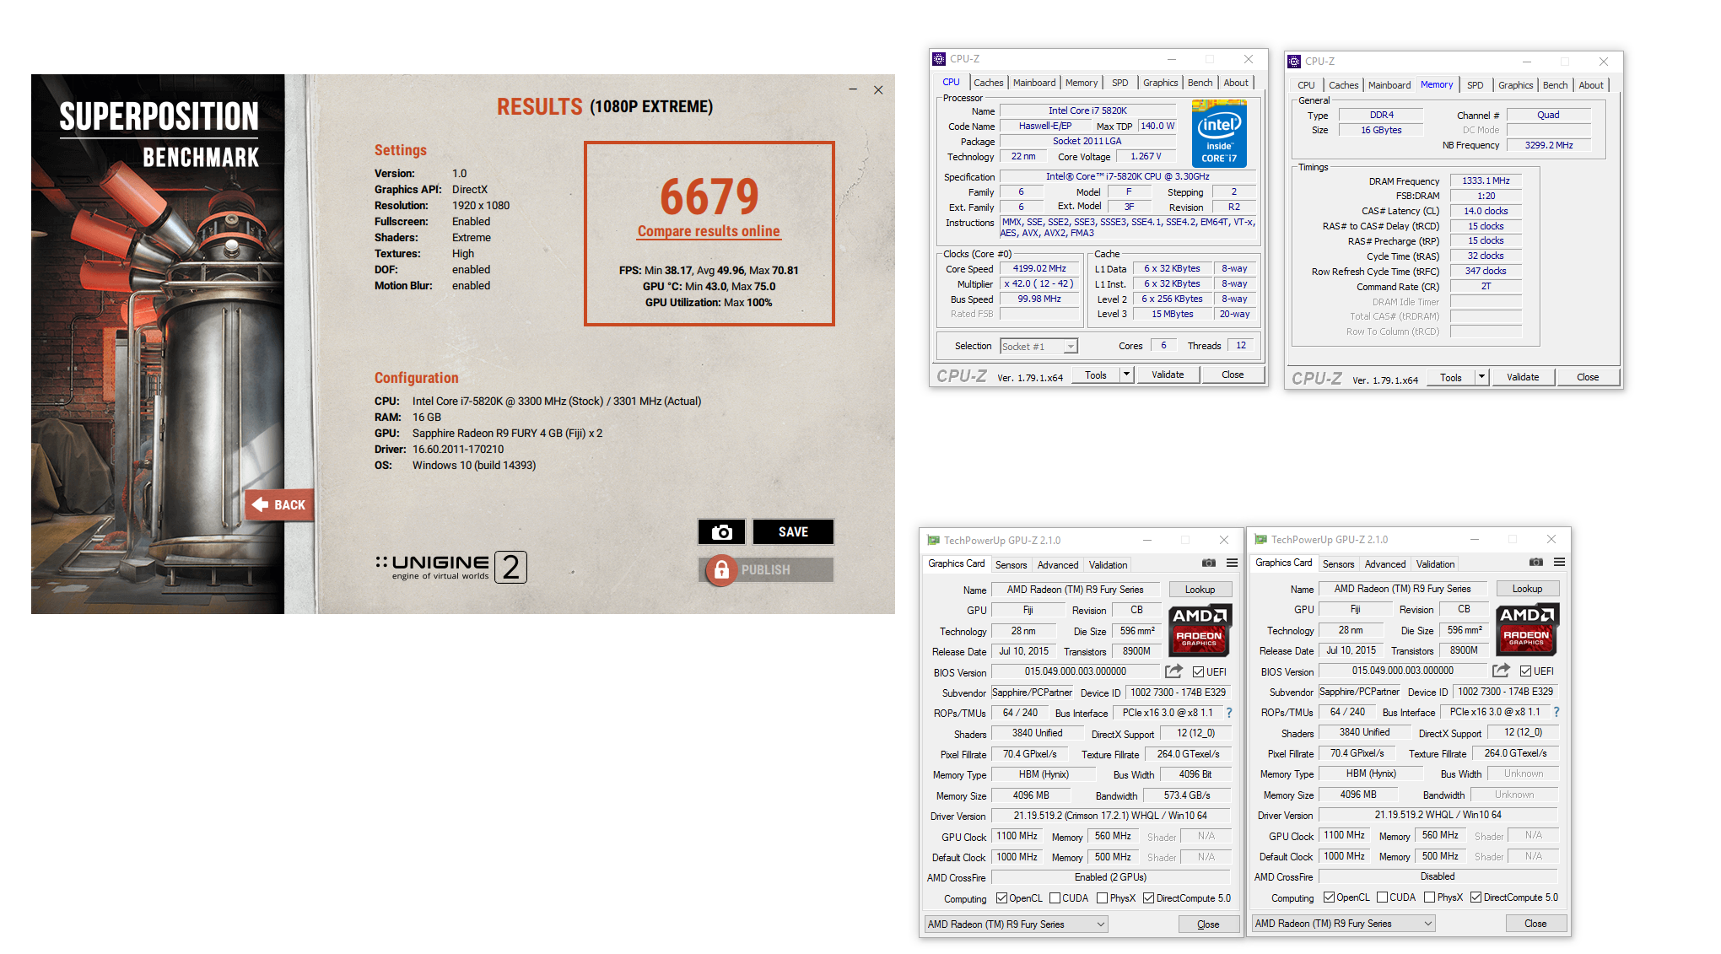Click Validate in left CPU-Z window
The height and width of the screenshot is (954, 1721).
coord(1168,375)
